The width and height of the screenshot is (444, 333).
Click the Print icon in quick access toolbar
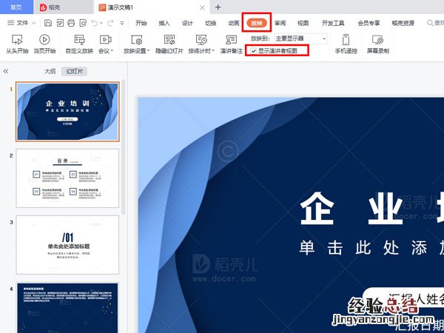click(71, 23)
